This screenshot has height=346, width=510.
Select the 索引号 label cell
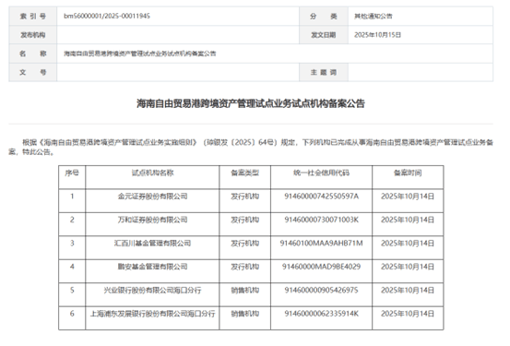click(x=33, y=17)
